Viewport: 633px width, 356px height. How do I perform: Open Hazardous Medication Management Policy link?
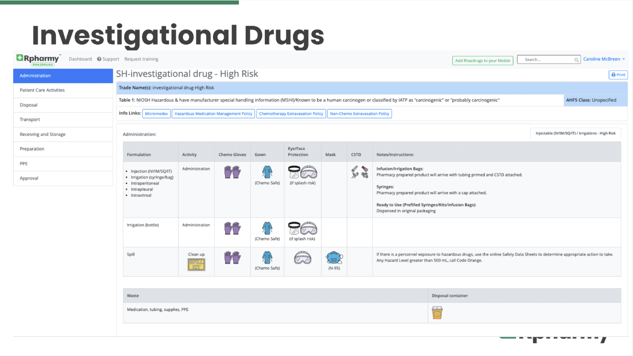tap(213, 114)
